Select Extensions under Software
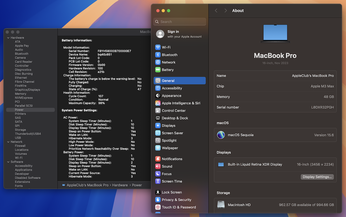Image resolution: width=346 pixels, height=217 pixels. tap(22, 182)
